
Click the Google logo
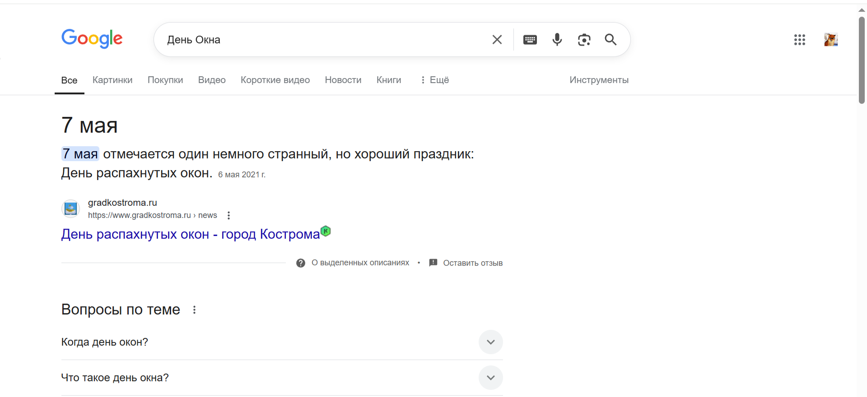[92, 39]
